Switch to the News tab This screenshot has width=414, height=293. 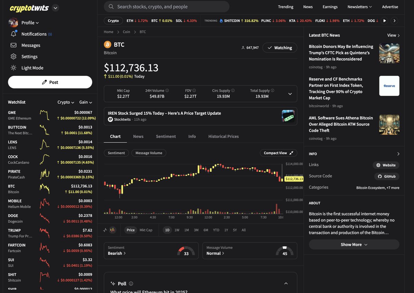138,136
